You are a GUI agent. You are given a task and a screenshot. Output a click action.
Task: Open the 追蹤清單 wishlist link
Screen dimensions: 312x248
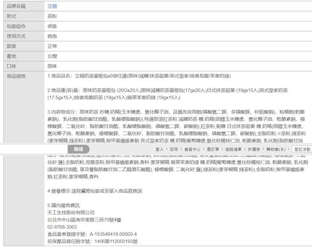[x=233, y=150]
